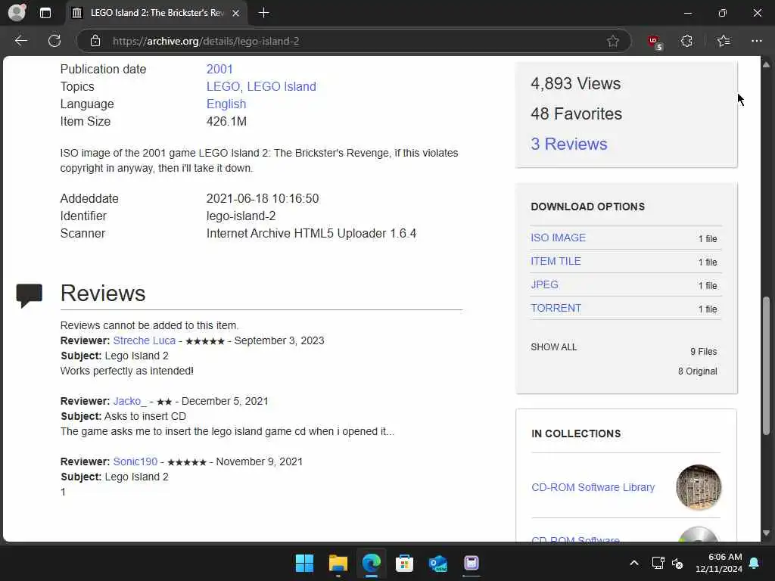Open the muted volume tray icon
775x581 pixels.
coord(677,563)
